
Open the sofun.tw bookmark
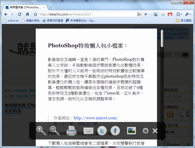(11, 21)
